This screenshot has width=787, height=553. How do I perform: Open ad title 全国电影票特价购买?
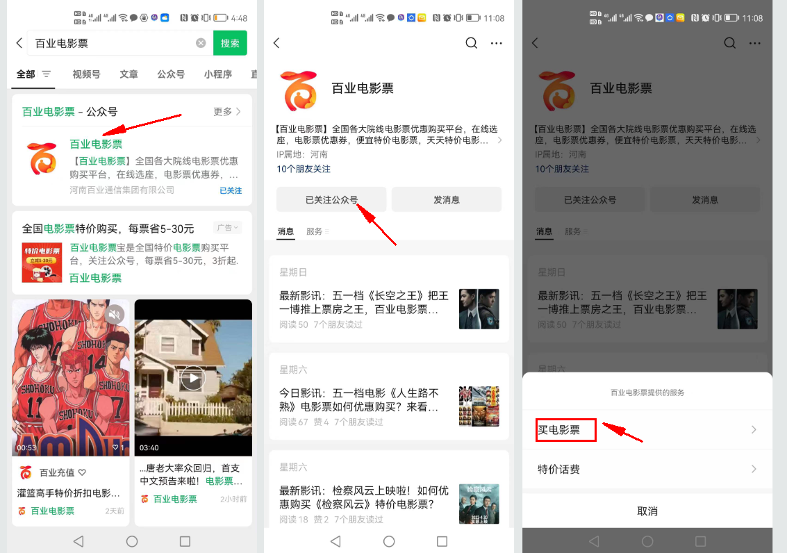108,229
